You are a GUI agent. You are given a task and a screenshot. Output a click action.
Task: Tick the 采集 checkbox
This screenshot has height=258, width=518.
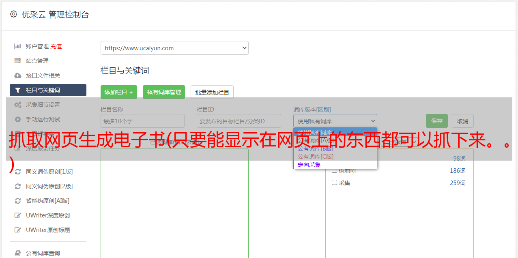click(335, 183)
